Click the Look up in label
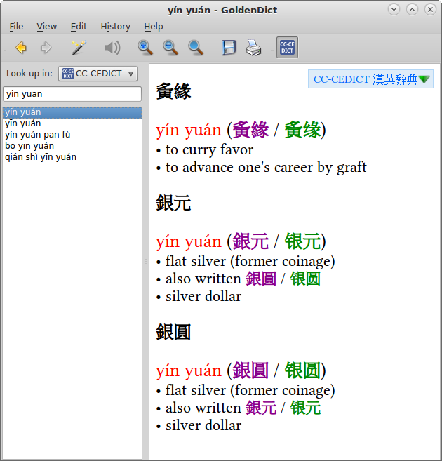The height and width of the screenshot is (461, 442). (x=29, y=74)
